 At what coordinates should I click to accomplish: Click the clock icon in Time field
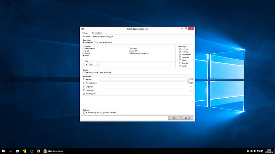(x=98, y=64)
